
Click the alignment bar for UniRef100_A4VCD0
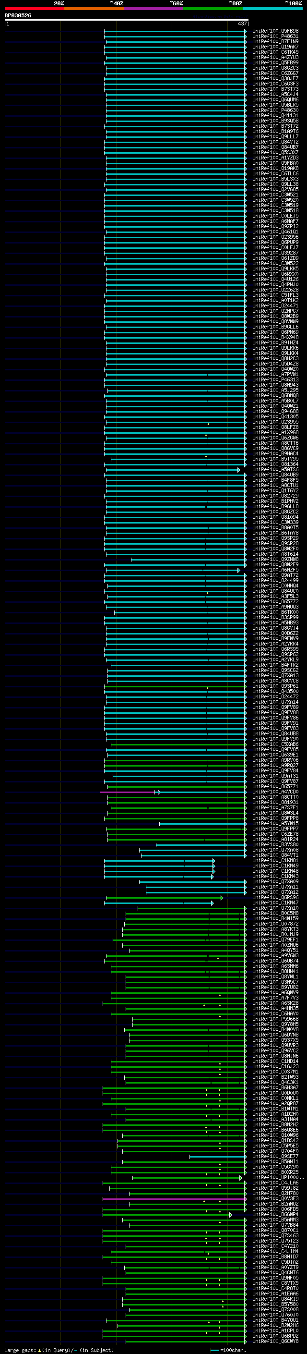point(173,792)
